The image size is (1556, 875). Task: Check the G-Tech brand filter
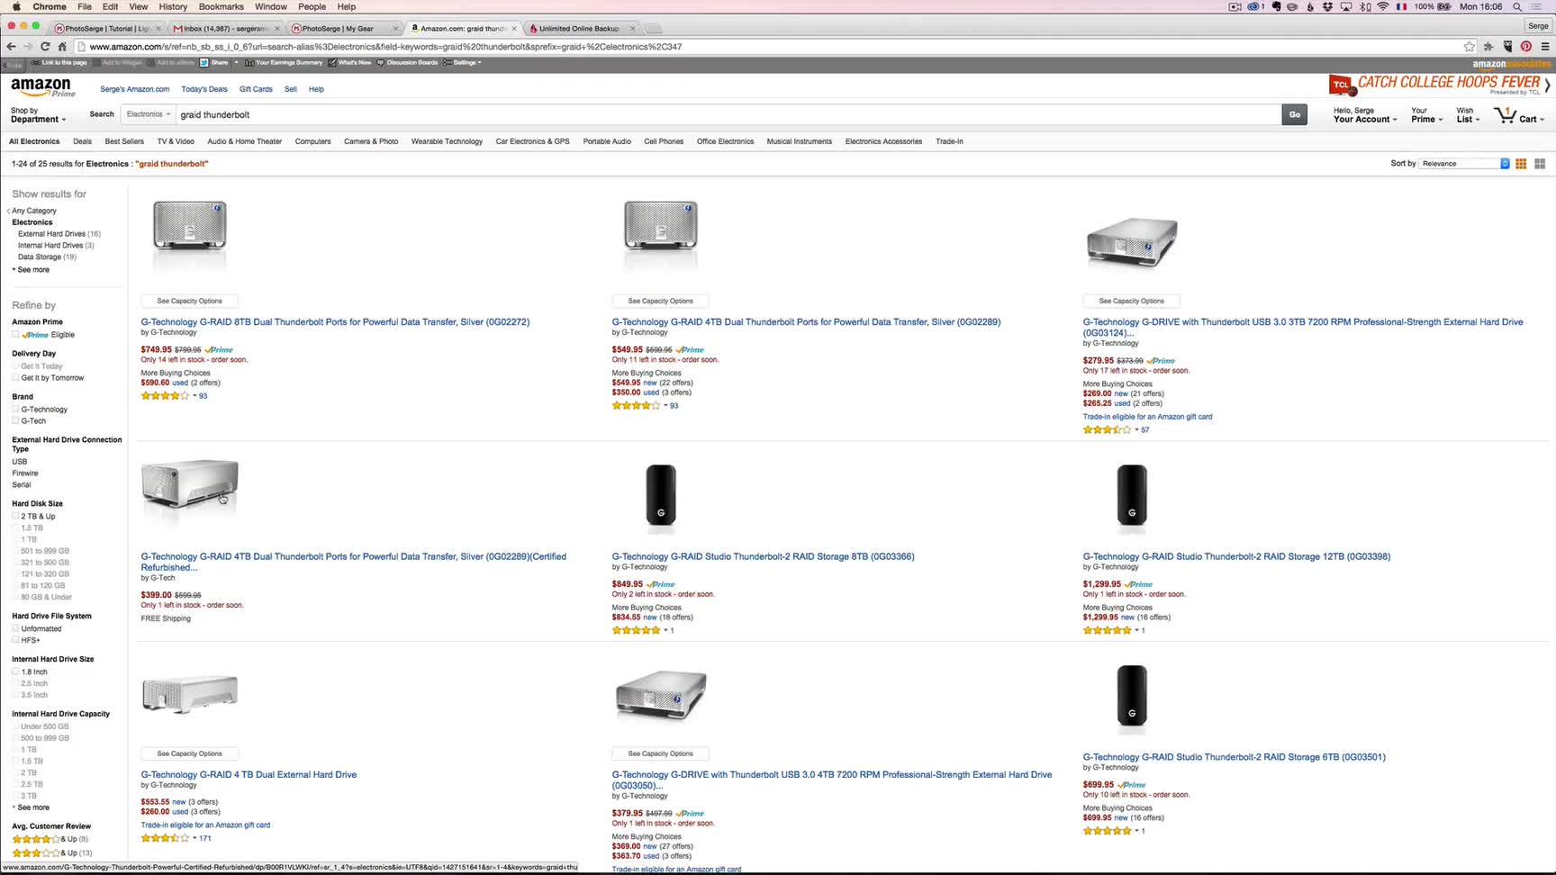point(15,421)
